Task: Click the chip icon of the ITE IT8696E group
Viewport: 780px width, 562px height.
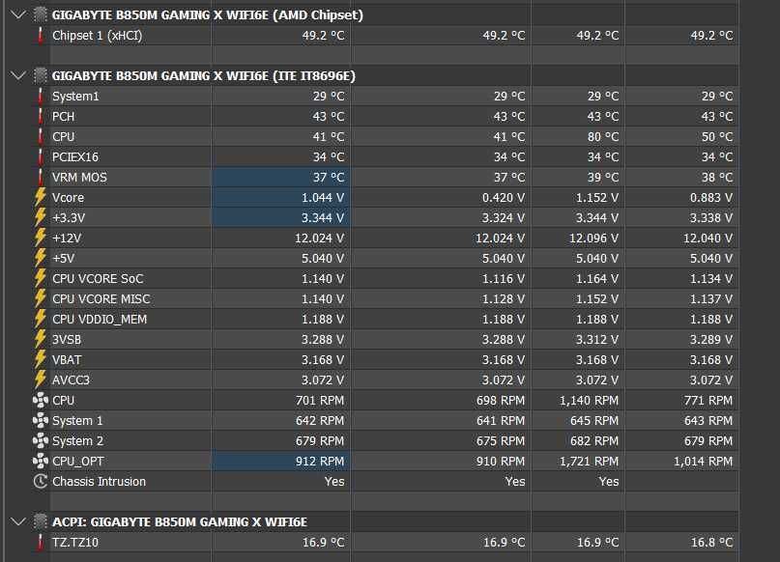Action: pyautogui.click(x=41, y=76)
